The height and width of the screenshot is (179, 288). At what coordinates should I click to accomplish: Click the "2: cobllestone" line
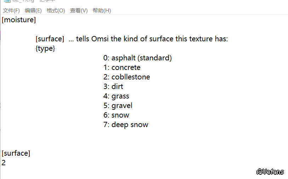[x=127, y=77]
